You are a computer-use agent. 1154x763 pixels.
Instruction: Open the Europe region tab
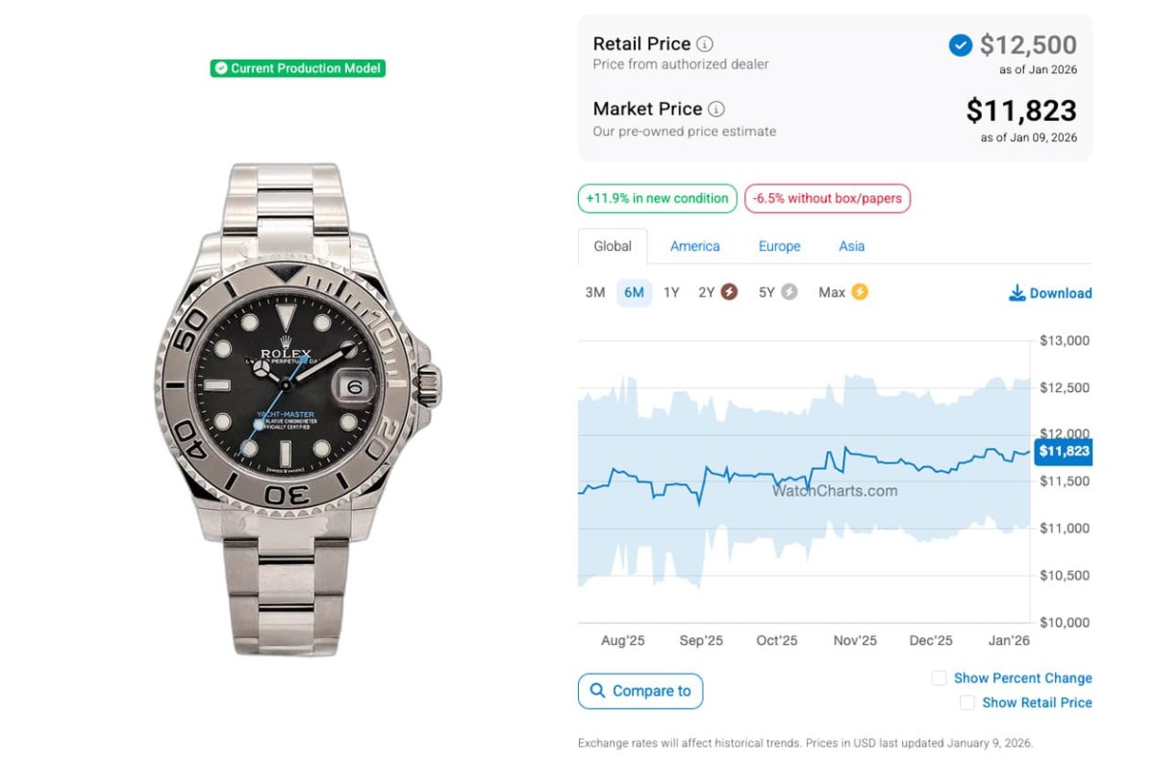(779, 246)
